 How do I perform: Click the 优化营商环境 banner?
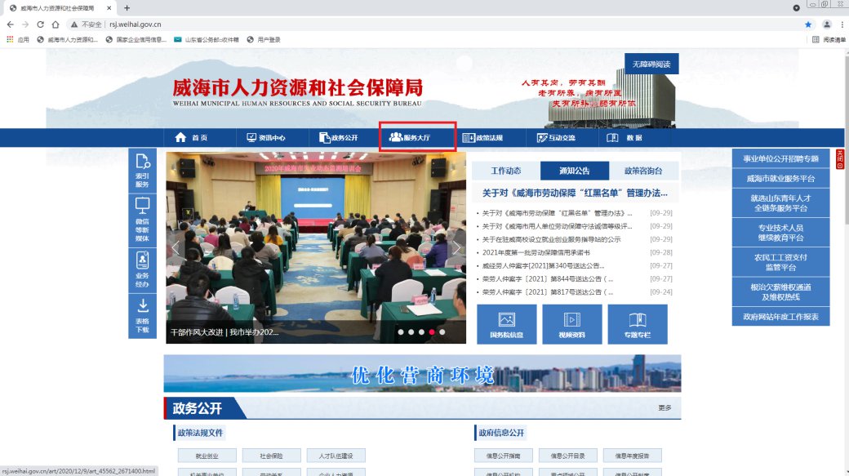422,374
